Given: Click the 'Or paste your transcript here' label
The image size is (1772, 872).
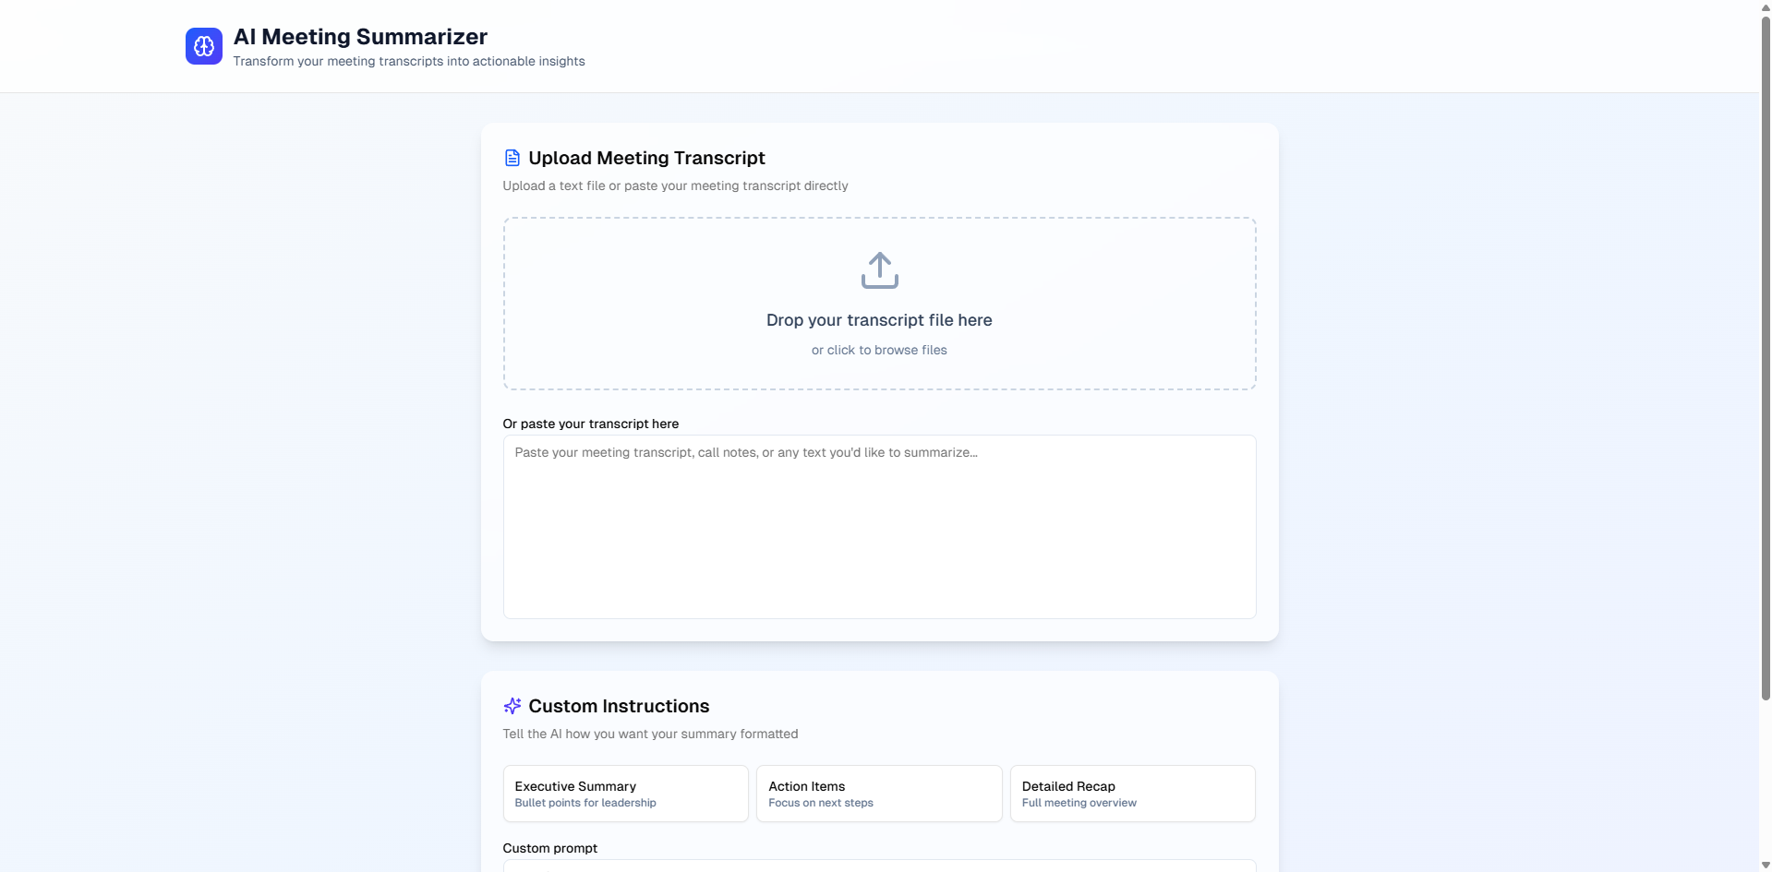Looking at the screenshot, I should (x=590, y=424).
